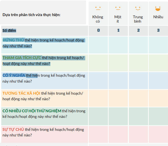168x146 pixels.
Task: Click the score value 3
Action: (158, 30)
